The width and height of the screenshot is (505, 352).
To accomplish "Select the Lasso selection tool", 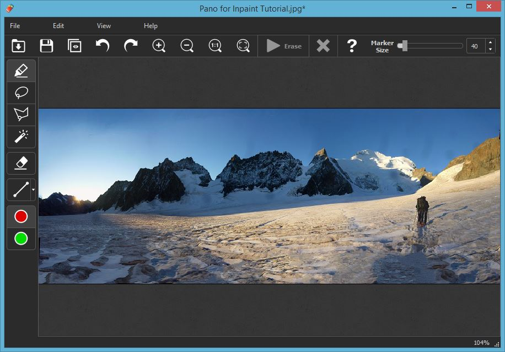I will [21, 93].
